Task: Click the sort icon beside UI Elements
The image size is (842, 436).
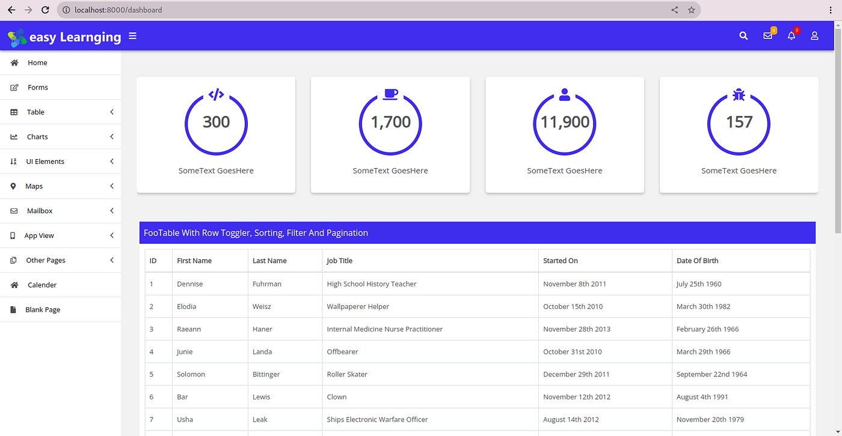Action: [13, 162]
